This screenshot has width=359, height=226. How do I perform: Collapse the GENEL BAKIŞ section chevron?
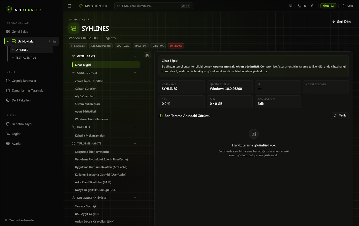(x=135, y=56)
